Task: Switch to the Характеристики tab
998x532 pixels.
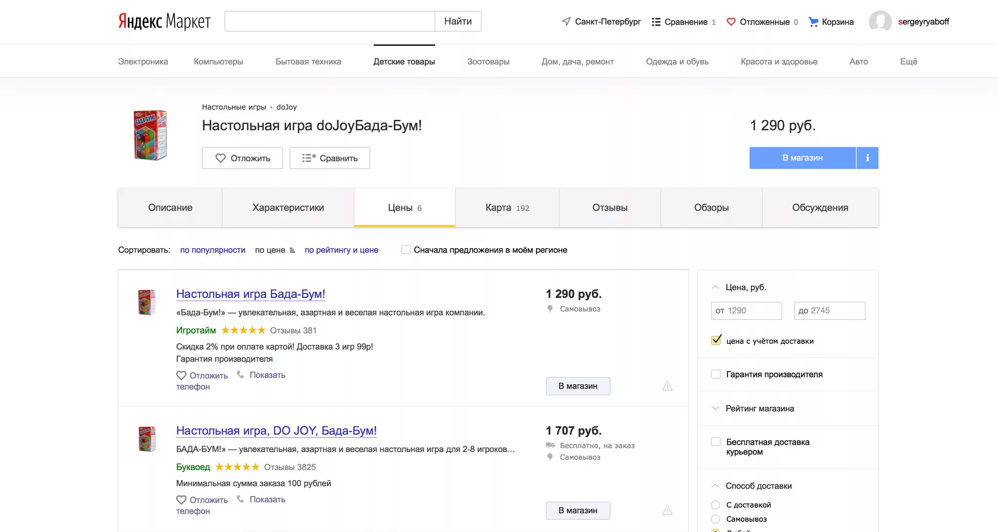Action: (288, 208)
